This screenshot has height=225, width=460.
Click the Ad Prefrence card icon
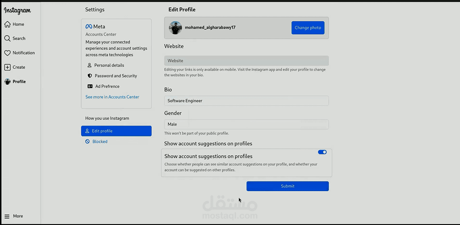coord(90,86)
